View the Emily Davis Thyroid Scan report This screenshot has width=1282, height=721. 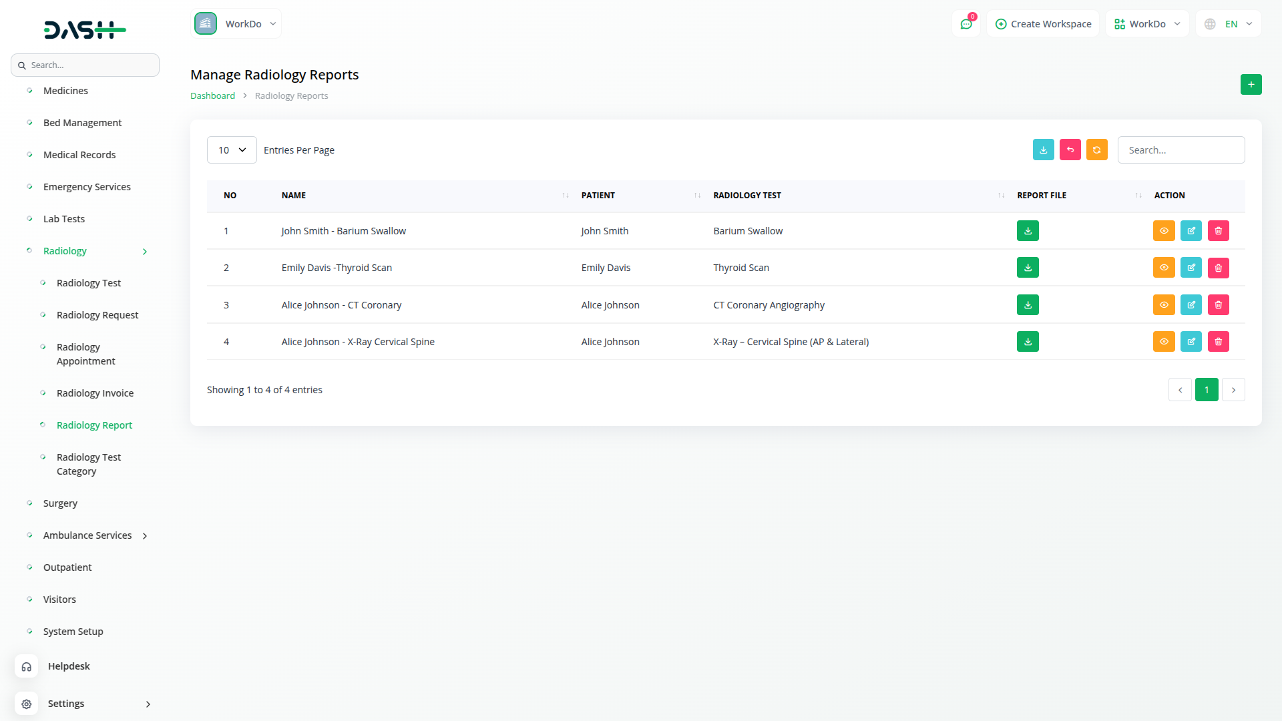[1163, 268]
